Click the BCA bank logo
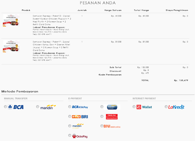This screenshot has height=141, width=195. (x=16, y=107)
